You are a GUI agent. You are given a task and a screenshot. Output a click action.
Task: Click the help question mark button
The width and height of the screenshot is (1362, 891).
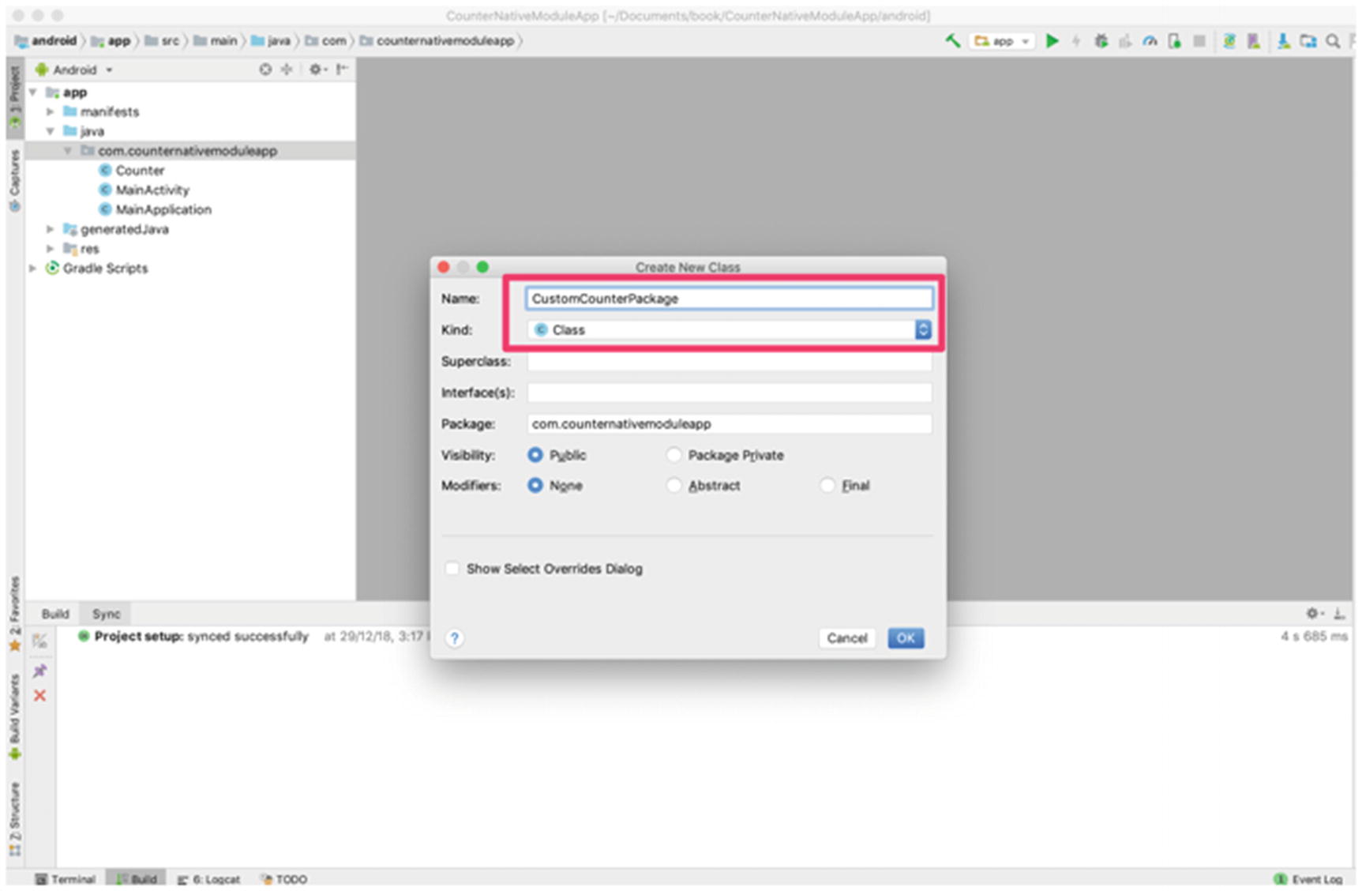[x=455, y=638]
